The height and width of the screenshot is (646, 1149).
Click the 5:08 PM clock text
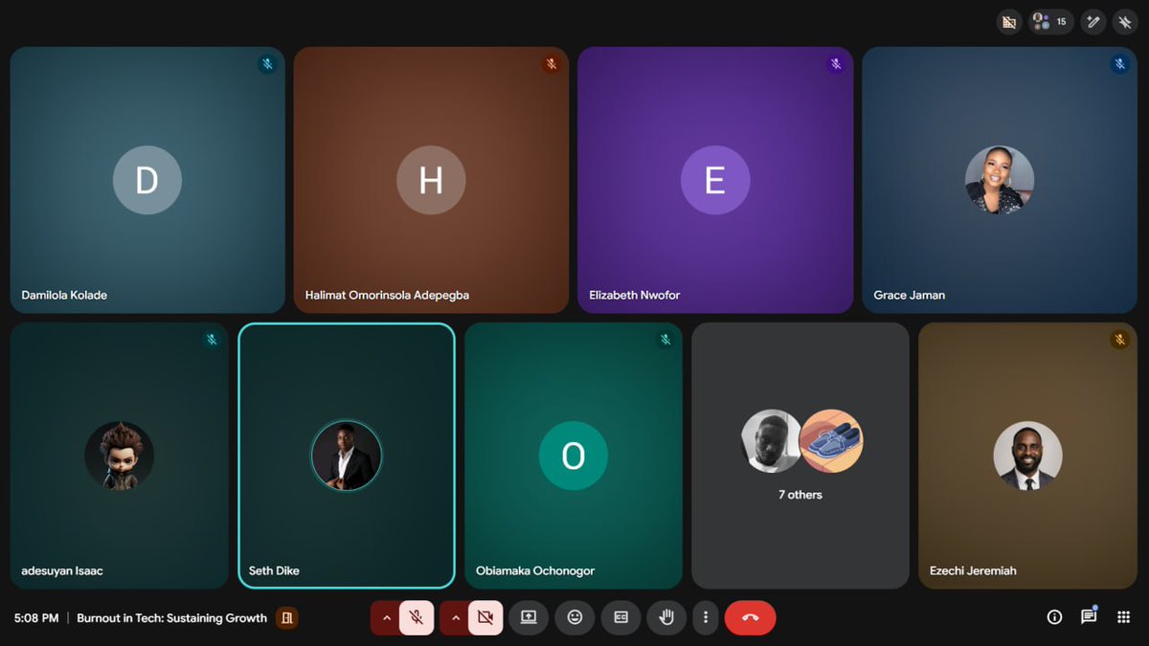[36, 618]
